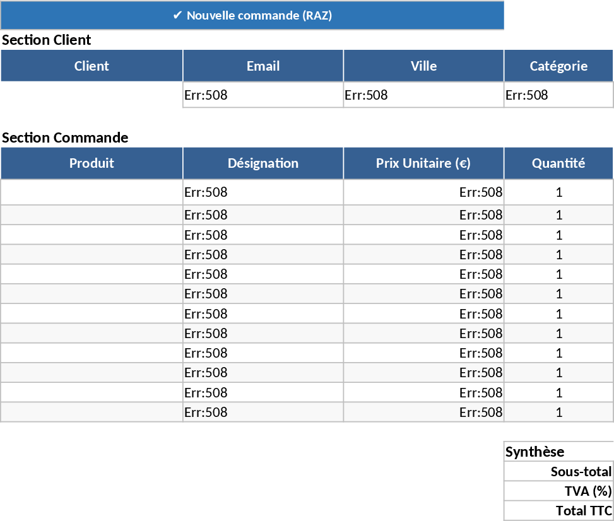Click the Client column header

pos(92,66)
